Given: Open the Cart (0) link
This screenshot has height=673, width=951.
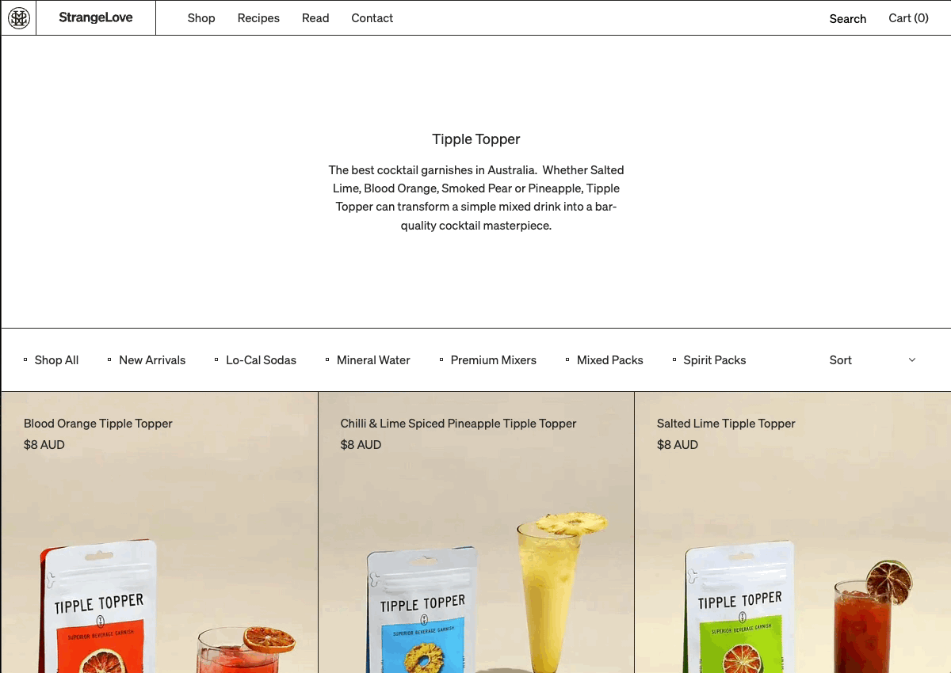Looking at the screenshot, I should [x=908, y=18].
